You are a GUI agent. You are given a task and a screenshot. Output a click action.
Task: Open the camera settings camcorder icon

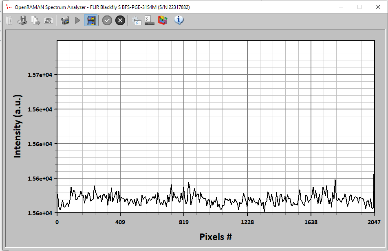(65, 20)
